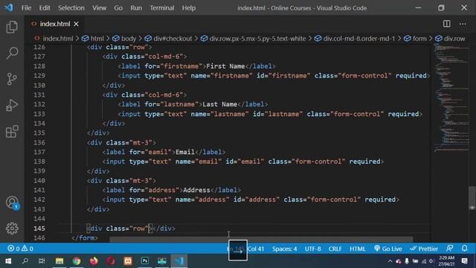
Task: Click the Last Name label text
Action: [220, 104]
